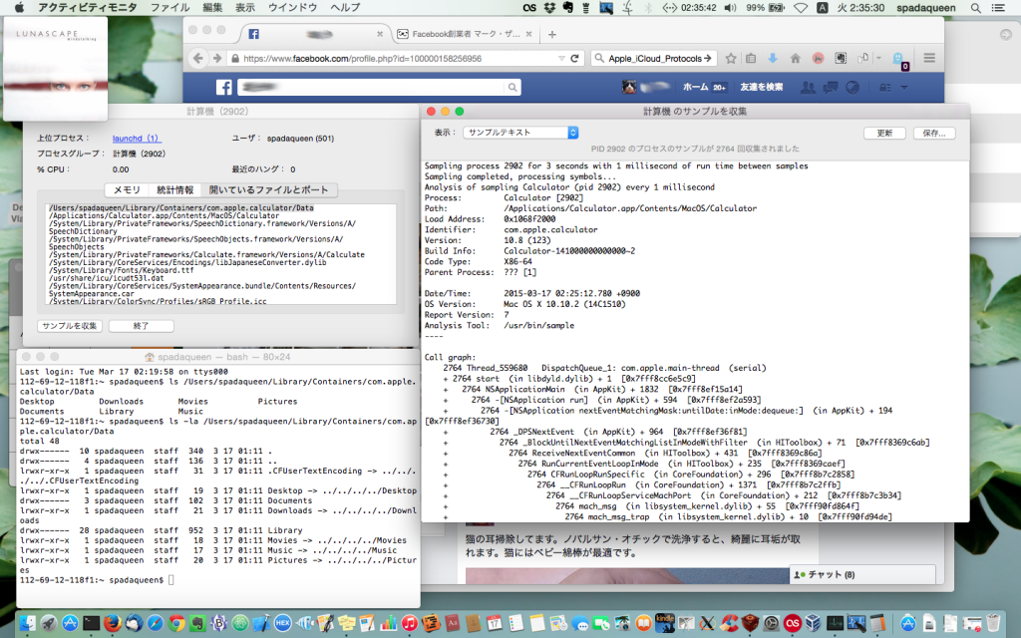The image size is (1021, 638).
Task: Open Firefox from the Dock
Action: (x=112, y=623)
